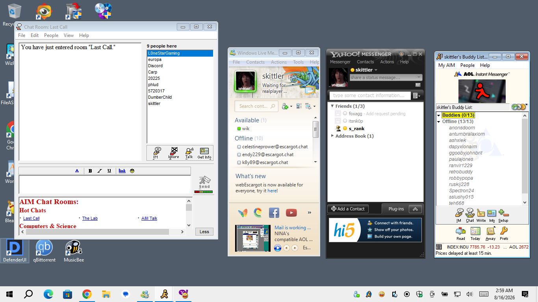This screenshot has width=538, height=302.
Task: Click the Talk icon in the chat room
Action: click(189, 153)
